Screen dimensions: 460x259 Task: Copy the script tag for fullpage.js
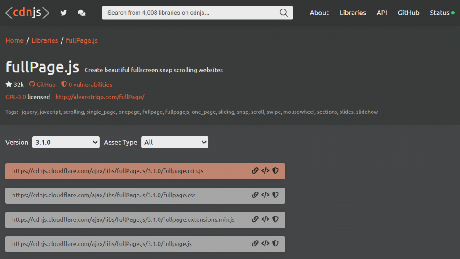click(265, 244)
